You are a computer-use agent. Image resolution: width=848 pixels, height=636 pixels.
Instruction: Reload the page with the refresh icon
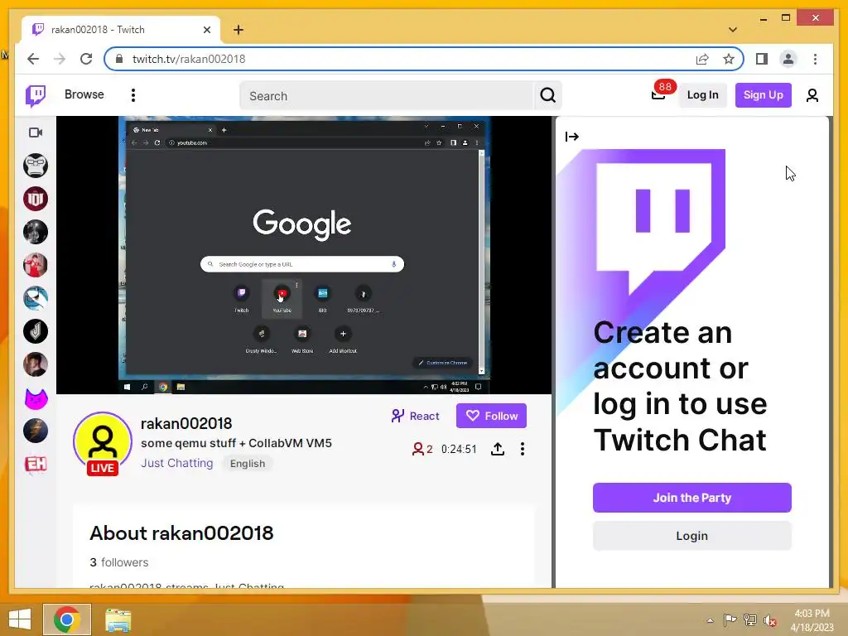pyautogui.click(x=86, y=59)
